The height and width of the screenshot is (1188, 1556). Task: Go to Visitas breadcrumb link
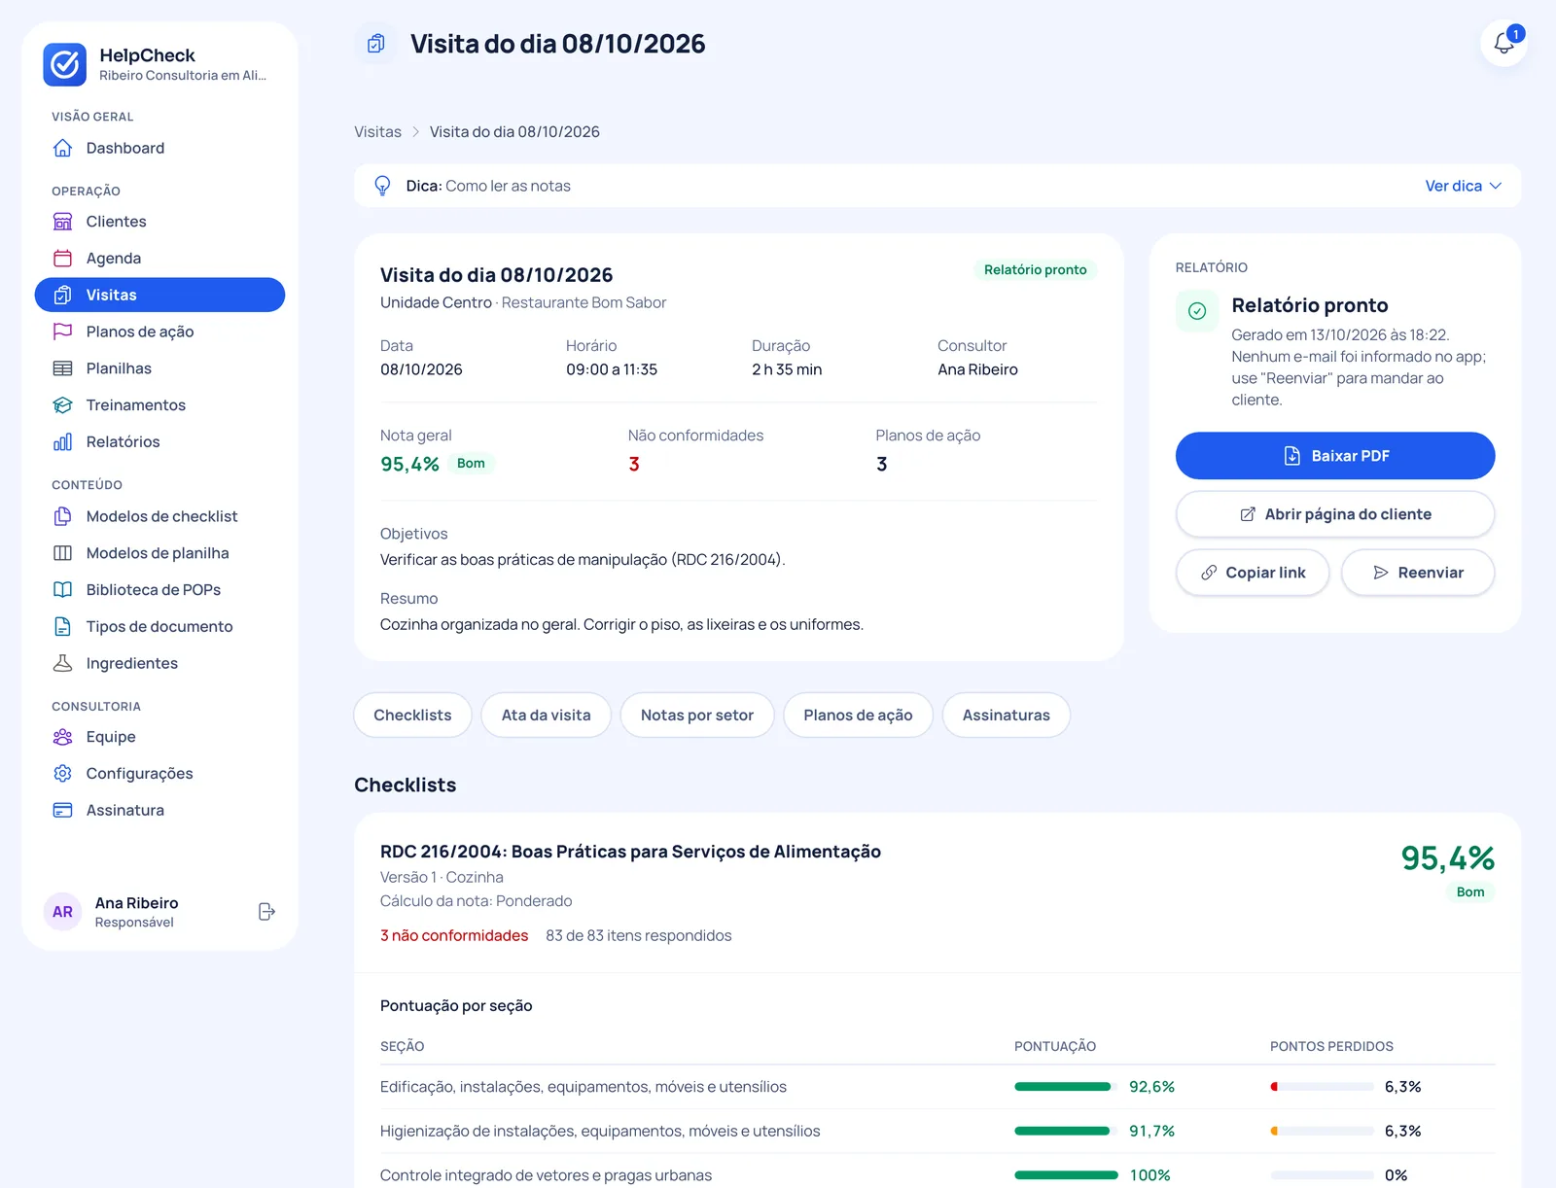(x=377, y=132)
